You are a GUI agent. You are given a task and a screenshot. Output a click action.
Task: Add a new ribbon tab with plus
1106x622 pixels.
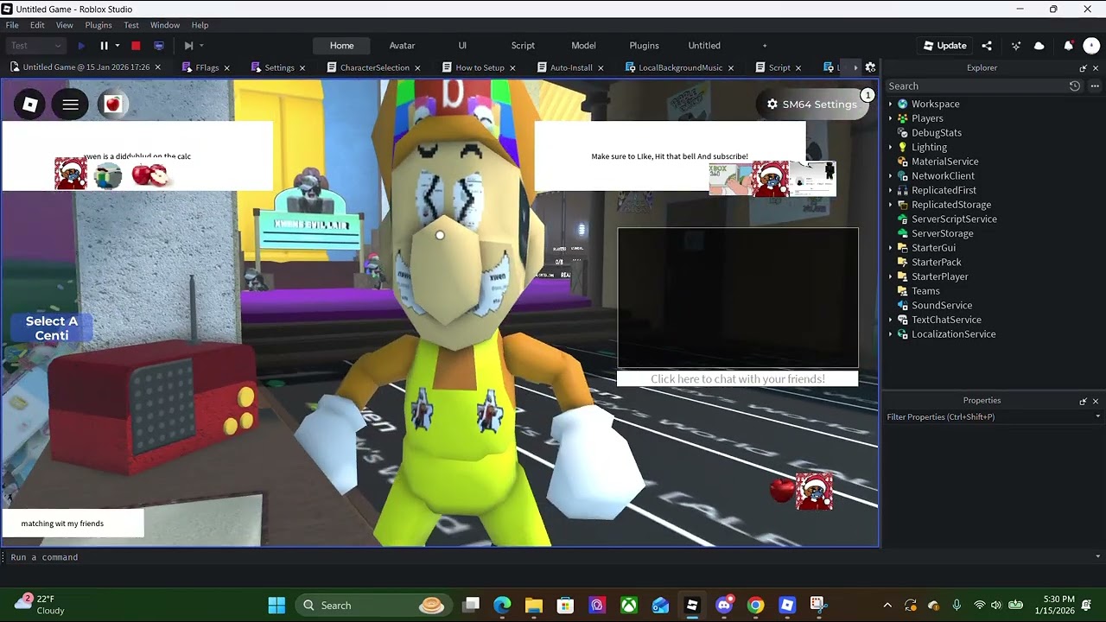click(764, 46)
